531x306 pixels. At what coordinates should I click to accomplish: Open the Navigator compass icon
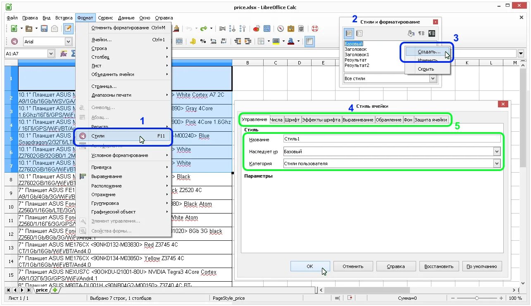(x=281, y=28)
